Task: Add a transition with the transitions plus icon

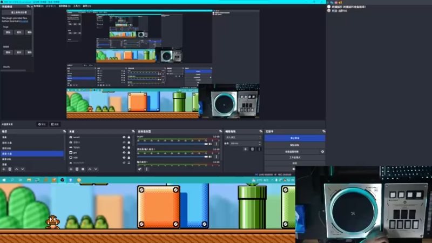Action: pyautogui.click(x=246, y=149)
